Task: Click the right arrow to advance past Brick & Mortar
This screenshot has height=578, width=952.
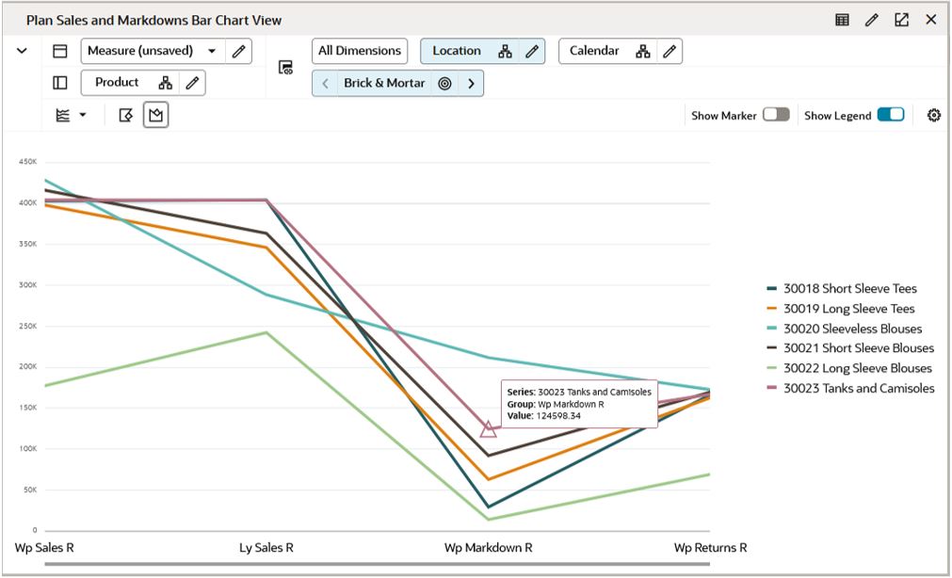Action: 471,83
